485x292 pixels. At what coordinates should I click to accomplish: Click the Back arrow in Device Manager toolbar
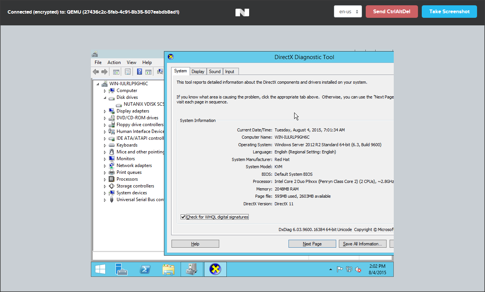pyautogui.click(x=96, y=72)
